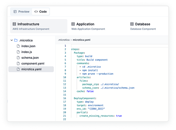Viewport: 176px width, 130px height.
Task: Switch to the Preview tab
Action: point(21,12)
